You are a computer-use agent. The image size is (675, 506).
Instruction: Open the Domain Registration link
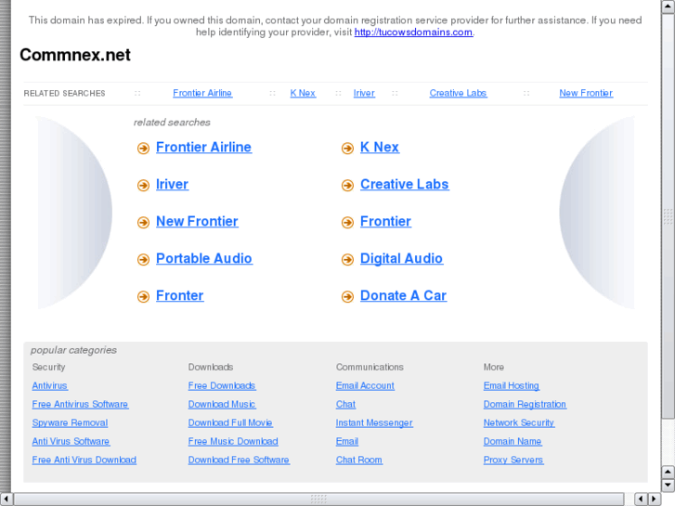pyautogui.click(x=525, y=405)
